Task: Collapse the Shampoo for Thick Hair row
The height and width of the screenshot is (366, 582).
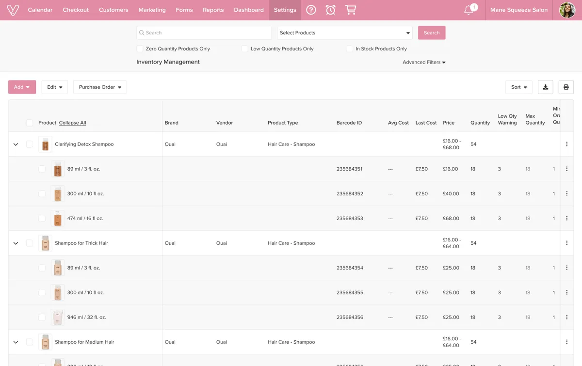Action: 16,243
